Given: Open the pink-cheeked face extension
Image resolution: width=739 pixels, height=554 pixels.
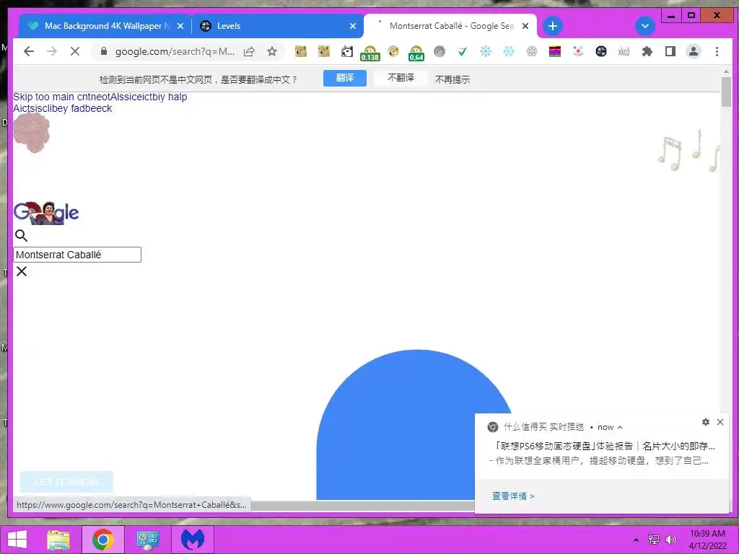Looking at the screenshot, I should (578, 51).
